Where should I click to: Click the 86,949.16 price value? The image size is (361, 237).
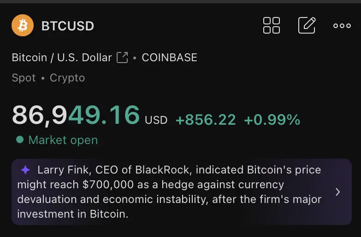point(76,115)
